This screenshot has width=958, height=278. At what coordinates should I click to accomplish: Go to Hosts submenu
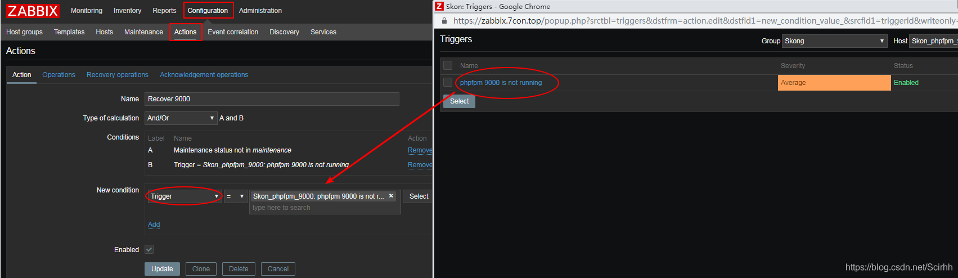coord(104,32)
